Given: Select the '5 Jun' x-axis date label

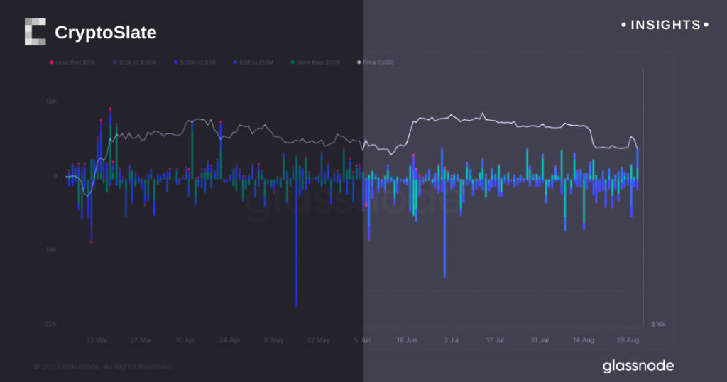Looking at the screenshot, I should 361,341.
